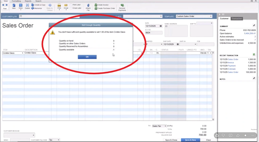Viewport: 259px width, 142px height.
Task: Open the Template dropdown
Action: (211, 16)
